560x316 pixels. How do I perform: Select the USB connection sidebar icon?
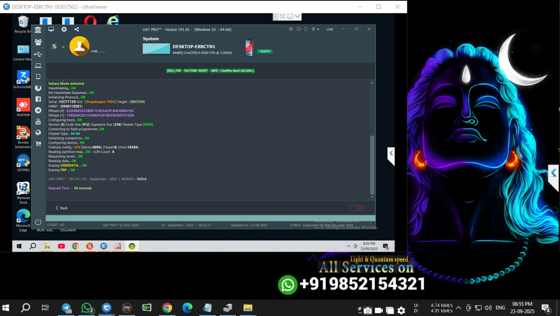click(38, 54)
